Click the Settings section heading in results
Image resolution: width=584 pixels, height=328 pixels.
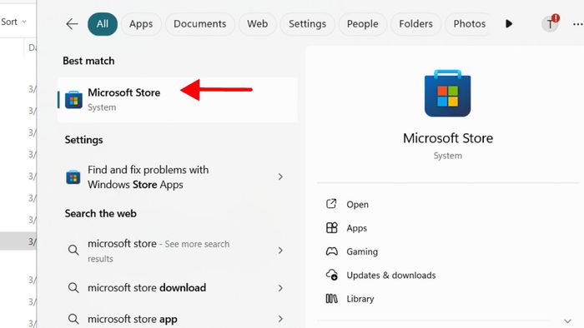[x=83, y=140]
